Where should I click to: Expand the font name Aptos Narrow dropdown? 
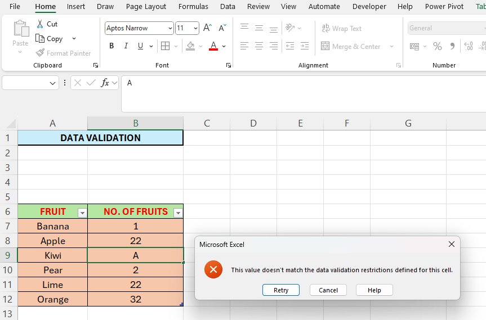(170, 28)
